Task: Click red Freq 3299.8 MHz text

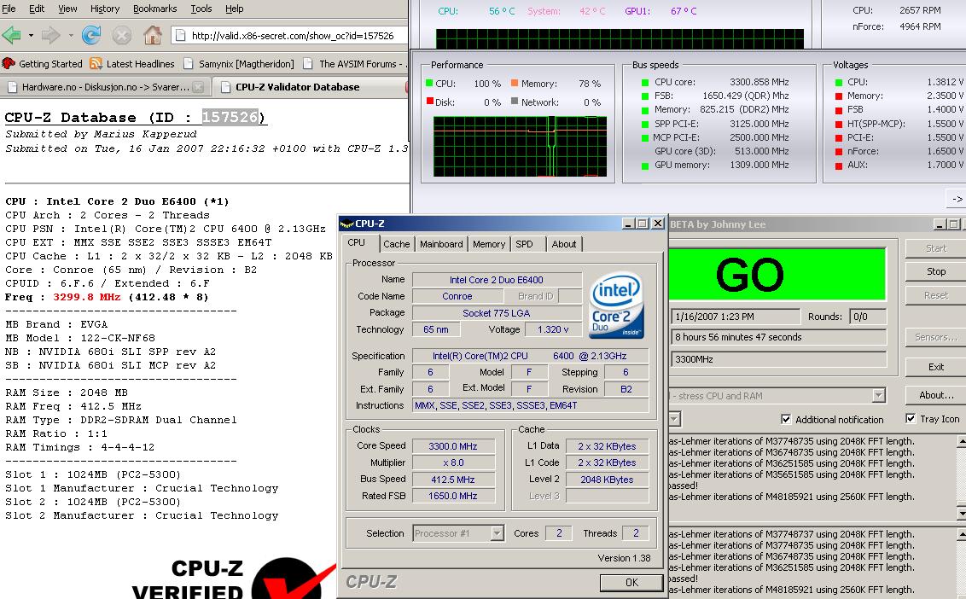Action: click(x=86, y=297)
